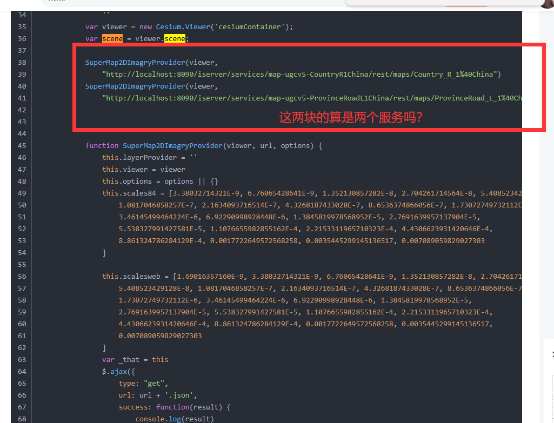Screen dimensions: 554x423
Task: Click highlighted 'scene' after viewer.
Action: pos(175,39)
